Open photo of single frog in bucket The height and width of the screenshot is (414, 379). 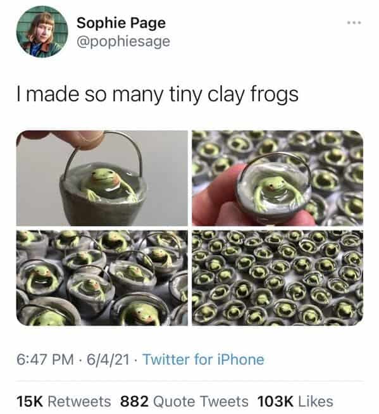point(102,178)
